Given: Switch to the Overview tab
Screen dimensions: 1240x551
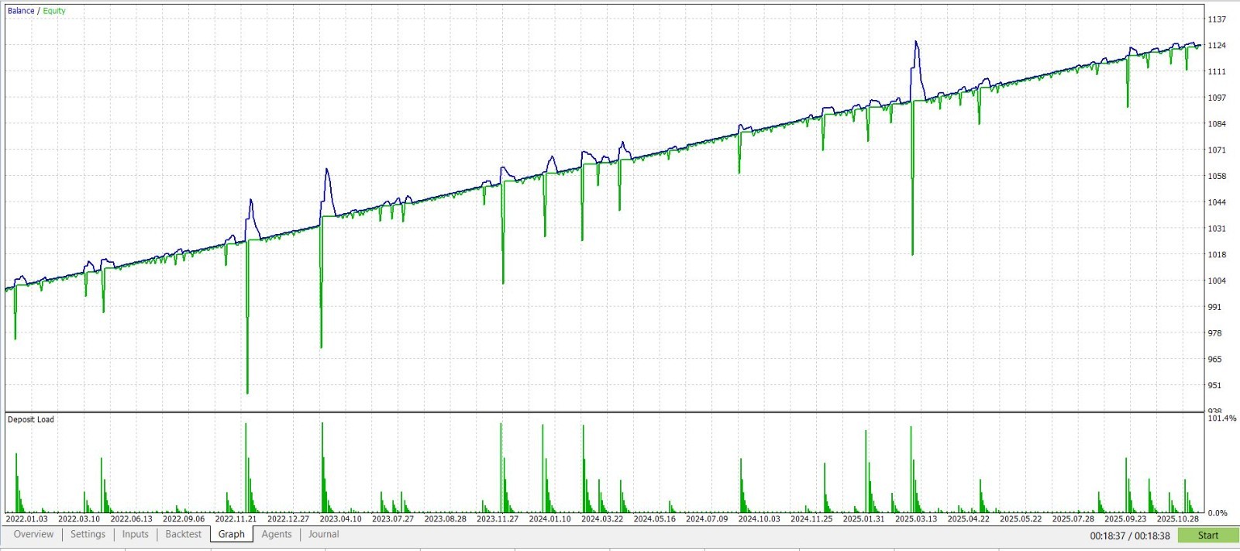Looking at the screenshot, I should click(34, 534).
